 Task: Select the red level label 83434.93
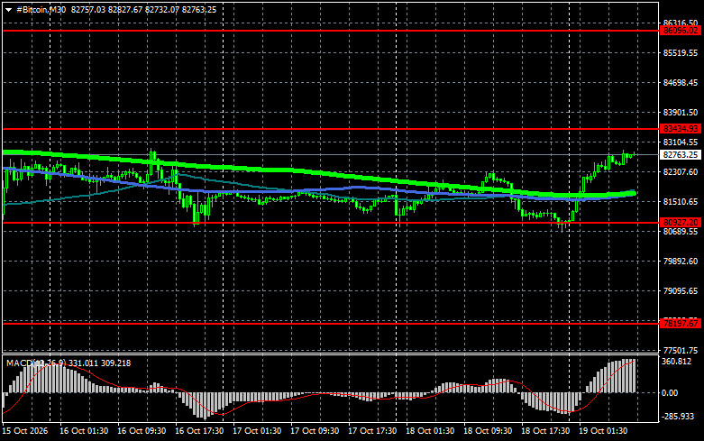click(681, 129)
